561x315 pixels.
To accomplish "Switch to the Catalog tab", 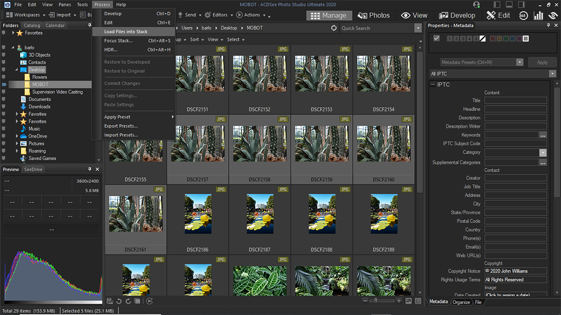I will (32, 25).
